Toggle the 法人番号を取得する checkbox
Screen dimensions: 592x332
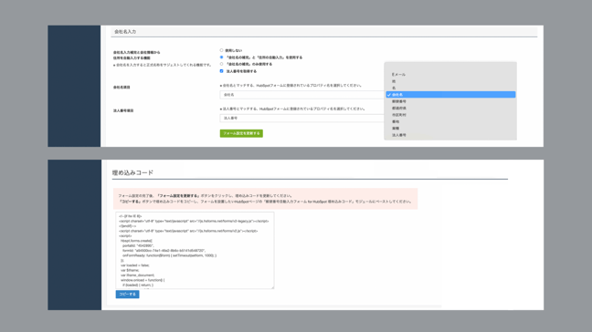click(x=222, y=71)
